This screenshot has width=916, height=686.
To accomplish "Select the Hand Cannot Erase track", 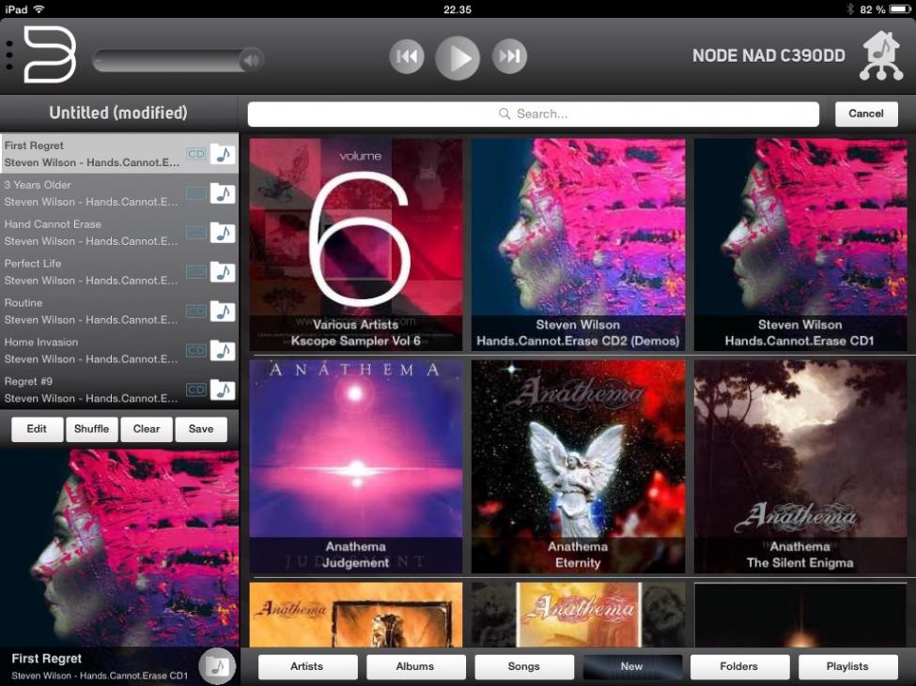I will [x=119, y=233].
